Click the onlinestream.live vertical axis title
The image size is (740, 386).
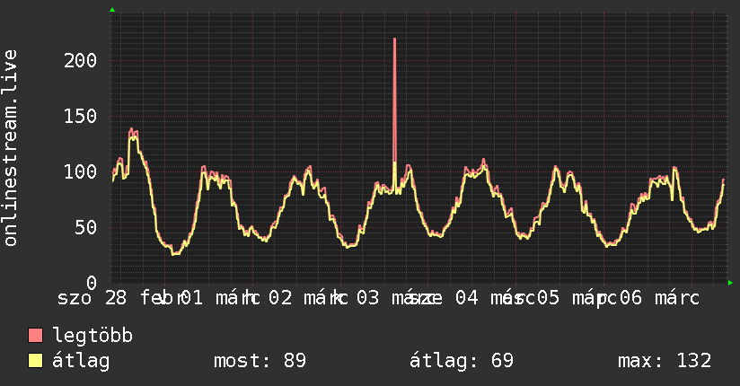pyautogui.click(x=11, y=148)
